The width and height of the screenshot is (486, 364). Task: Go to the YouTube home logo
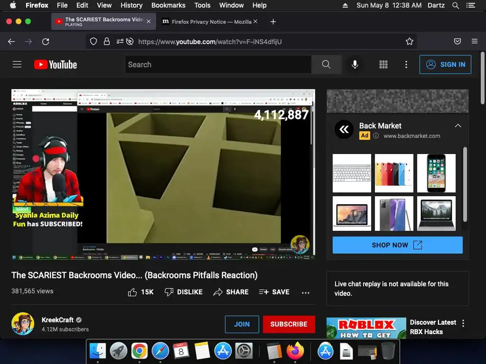[x=56, y=64]
